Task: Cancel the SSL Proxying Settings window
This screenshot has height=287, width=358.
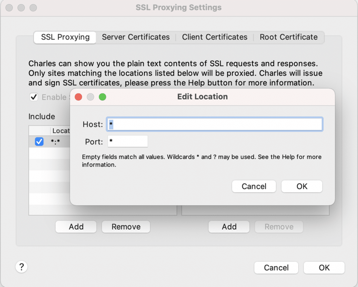Action: point(276,267)
